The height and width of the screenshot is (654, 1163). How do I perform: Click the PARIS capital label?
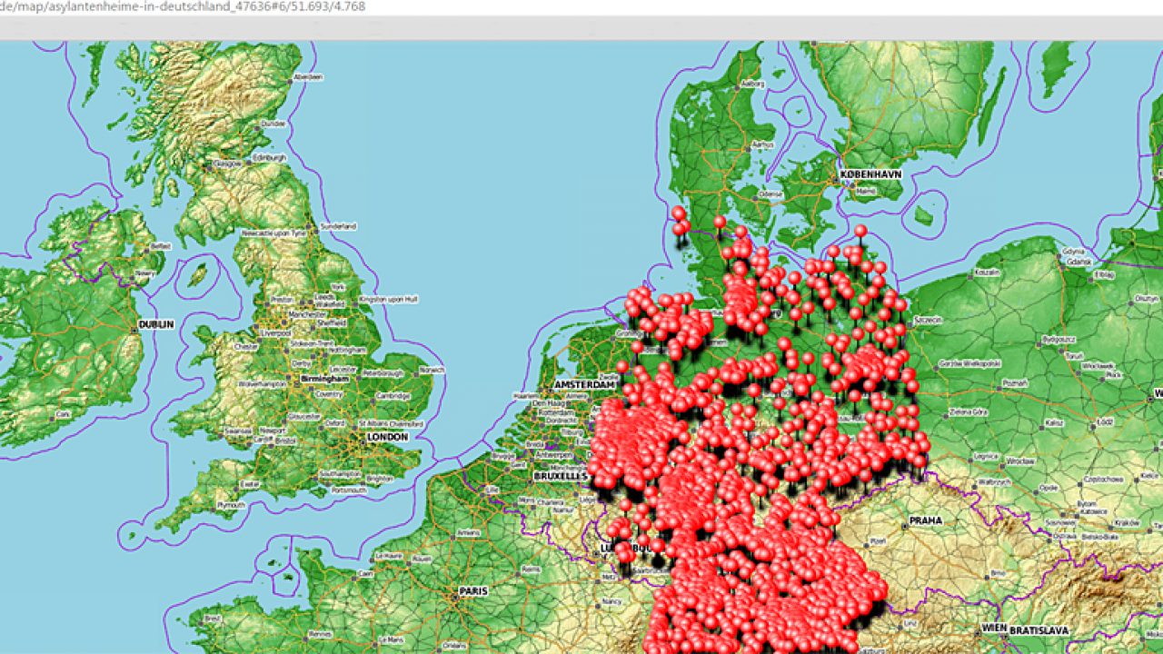(x=473, y=590)
